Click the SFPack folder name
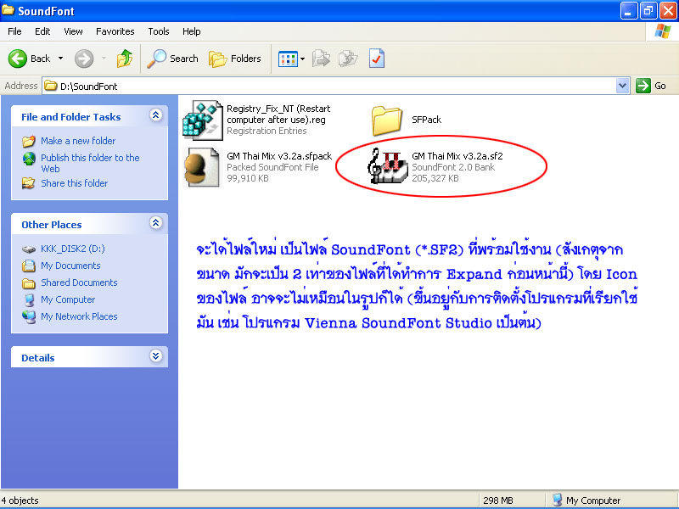Viewport: 679px width, 509px height. (x=427, y=120)
